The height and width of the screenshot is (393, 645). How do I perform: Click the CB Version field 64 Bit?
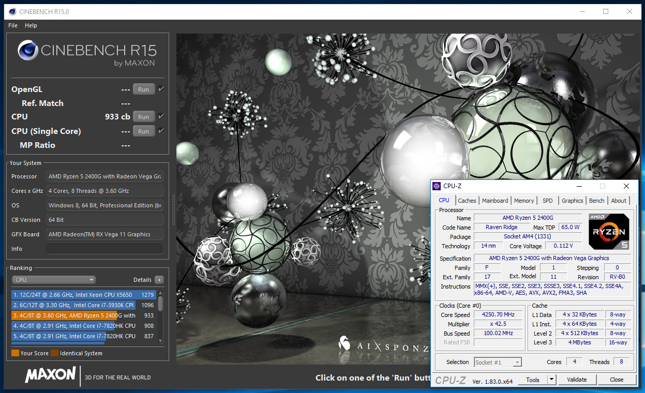point(104,220)
